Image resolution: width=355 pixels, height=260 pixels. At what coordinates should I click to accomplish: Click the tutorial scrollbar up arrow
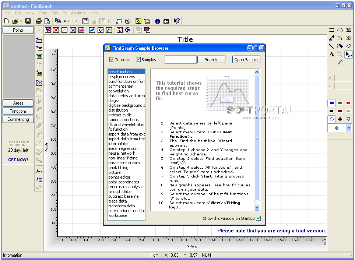(x=257, y=72)
